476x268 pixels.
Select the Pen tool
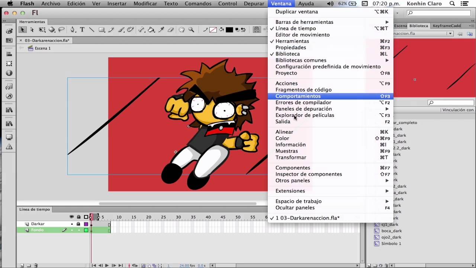[x=73, y=30]
